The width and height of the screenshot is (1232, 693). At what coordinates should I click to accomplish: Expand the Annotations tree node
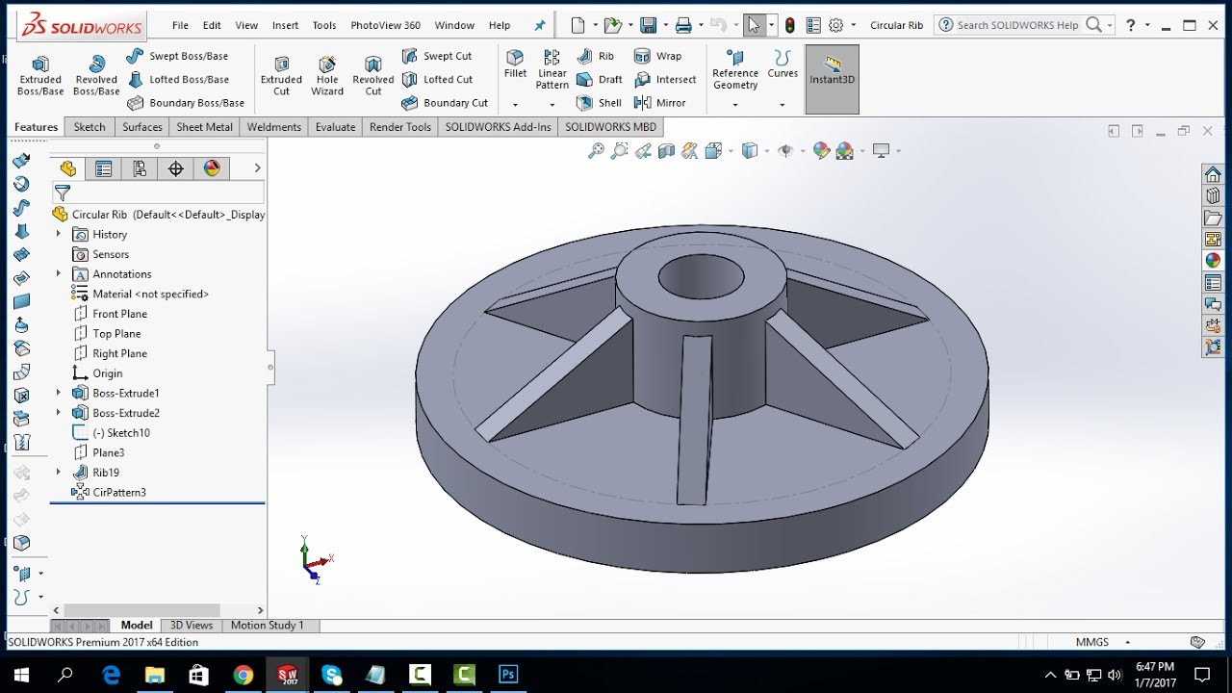(x=59, y=273)
